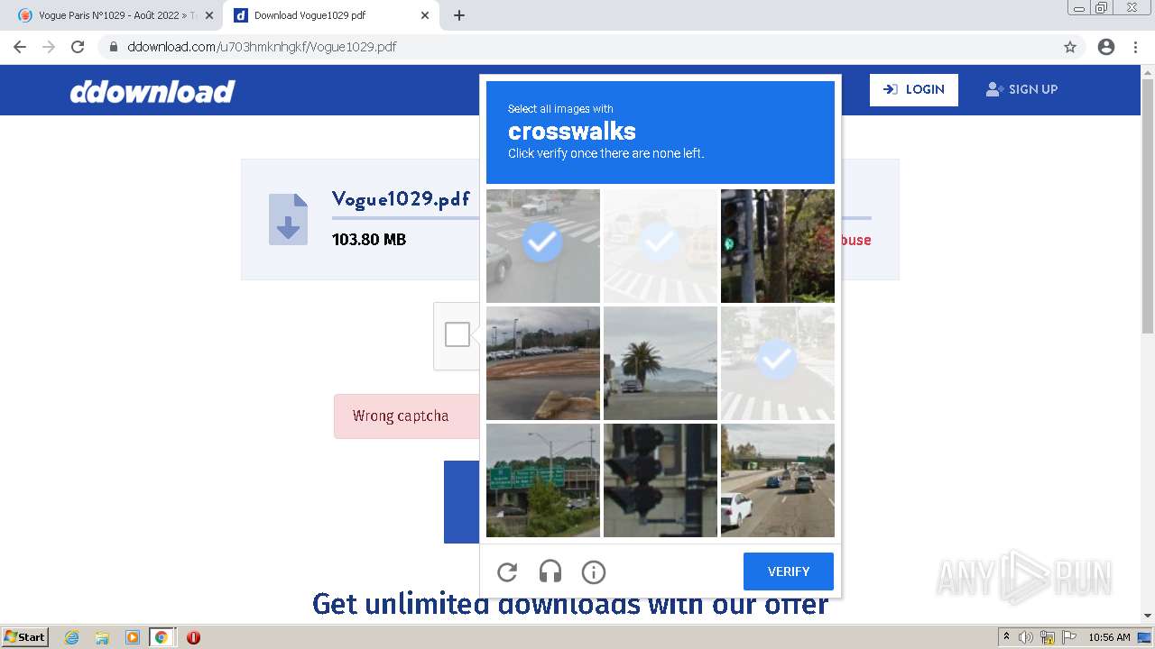Click the LOGIN button
Screen dimensions: 1155x649
click(914, 89)
